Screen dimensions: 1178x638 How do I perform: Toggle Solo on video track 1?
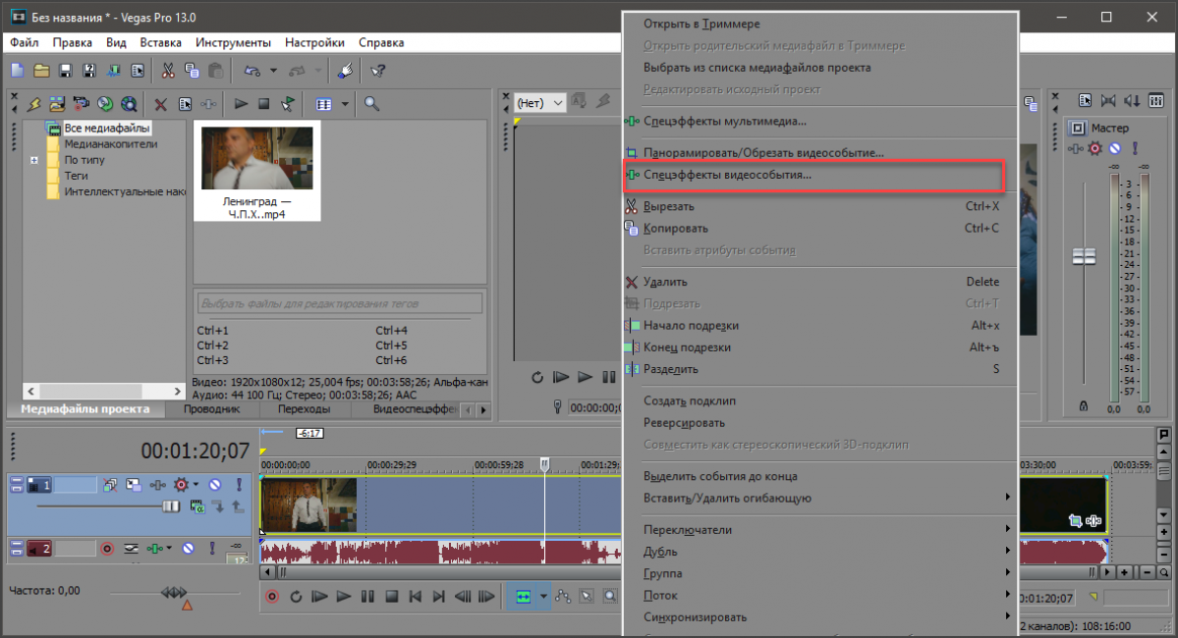click(x=239, y=485)
